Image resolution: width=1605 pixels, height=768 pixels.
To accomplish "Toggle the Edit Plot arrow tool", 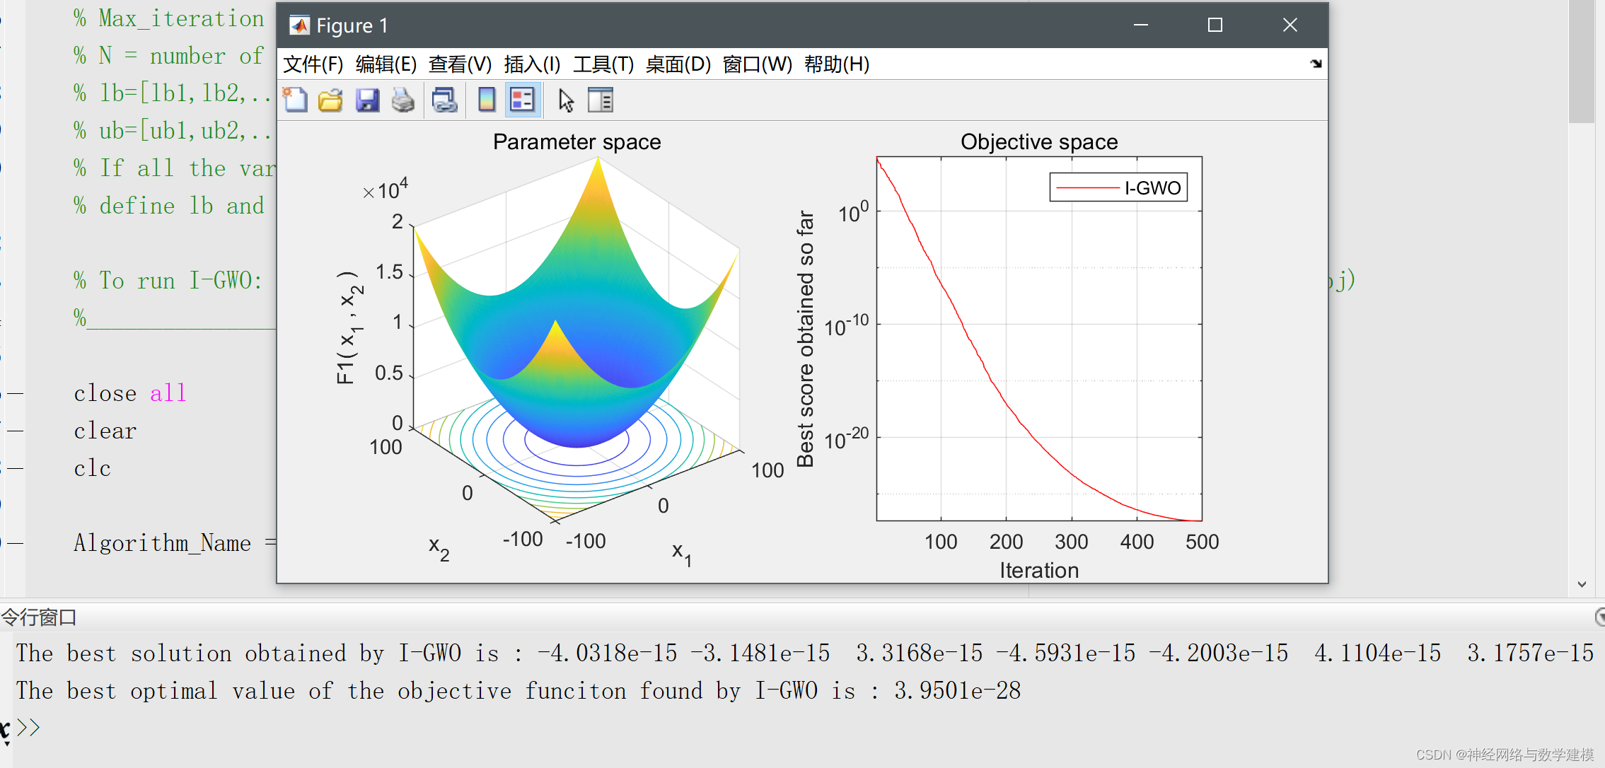I will click(x=566, y=100).
